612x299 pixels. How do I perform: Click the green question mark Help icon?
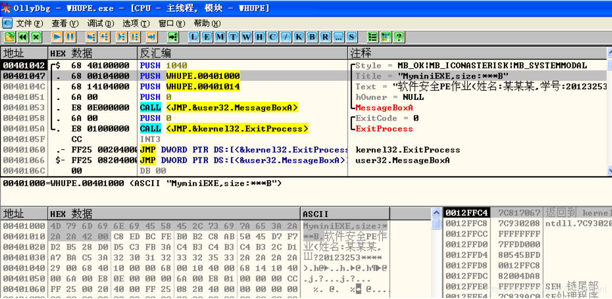(x=399, y=37)
